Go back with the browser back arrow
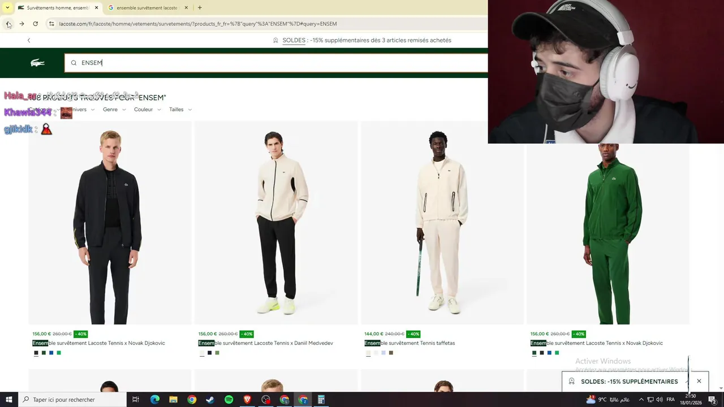 point(8,24)
